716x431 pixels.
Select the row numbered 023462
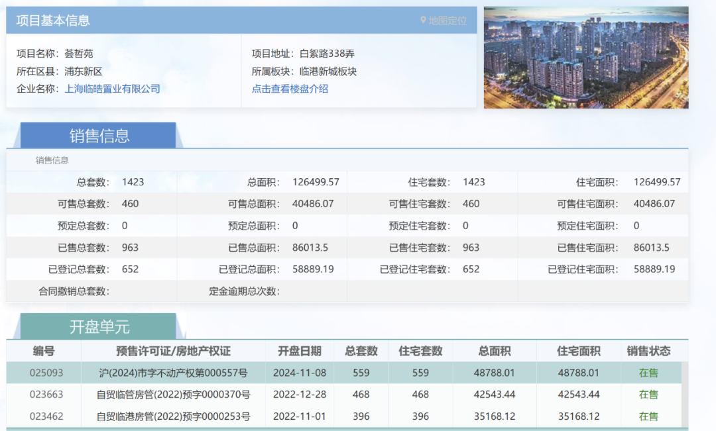46,416
